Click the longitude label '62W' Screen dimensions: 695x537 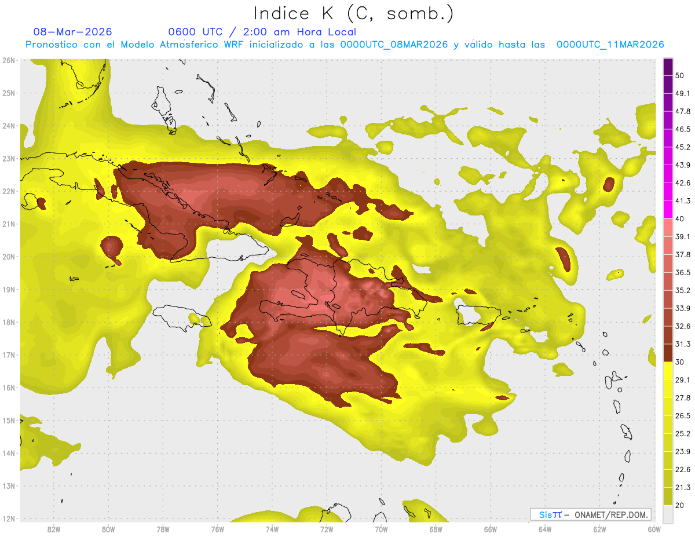(599, 529)
